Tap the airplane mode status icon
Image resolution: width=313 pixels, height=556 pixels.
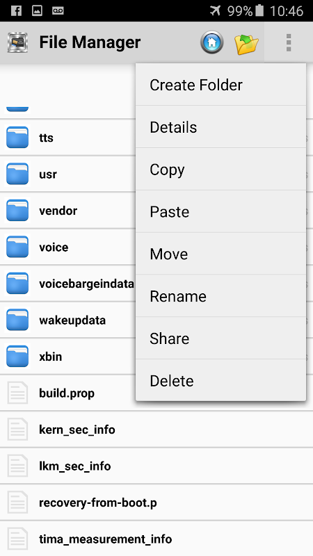click(215, 10)
